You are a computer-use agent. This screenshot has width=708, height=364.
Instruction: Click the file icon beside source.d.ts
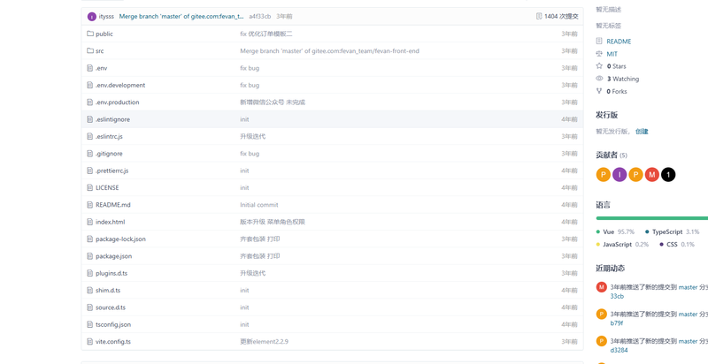click(x=90, y=307)
